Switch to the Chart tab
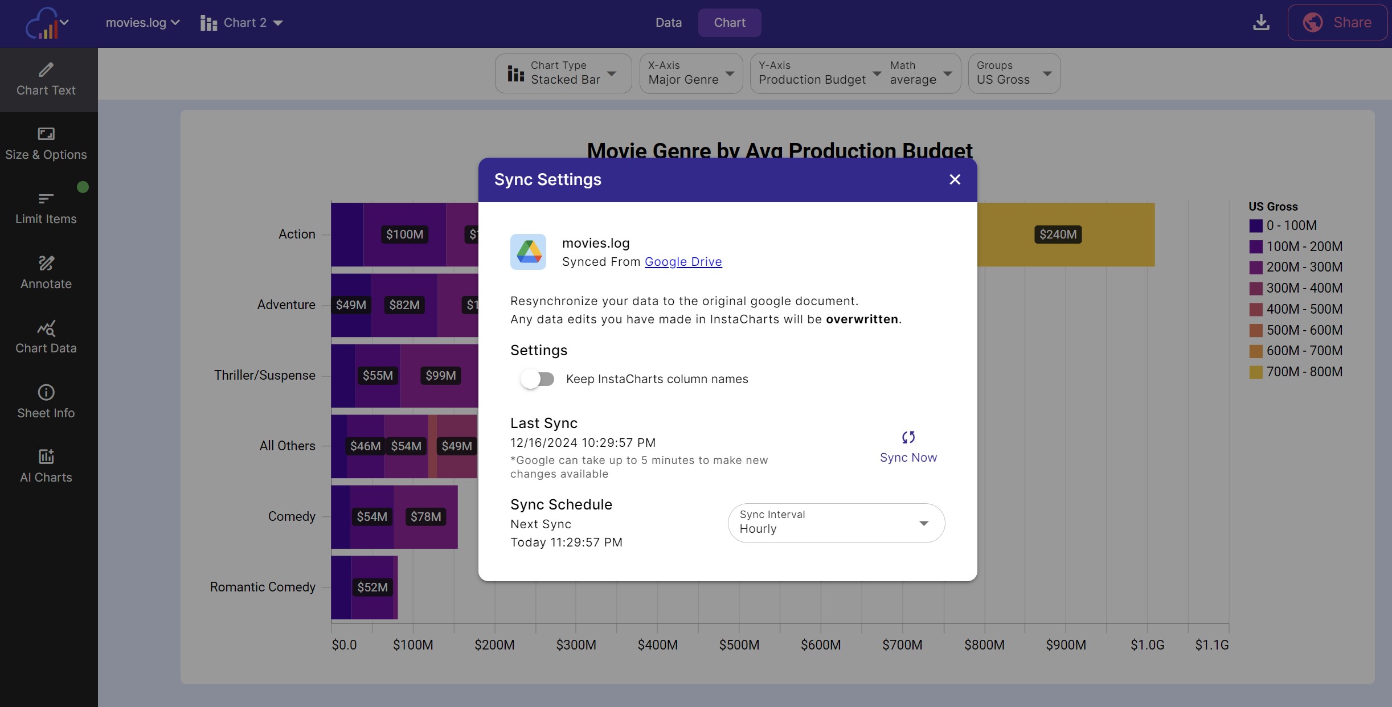Screen dimensions: 1392x707 730,23
